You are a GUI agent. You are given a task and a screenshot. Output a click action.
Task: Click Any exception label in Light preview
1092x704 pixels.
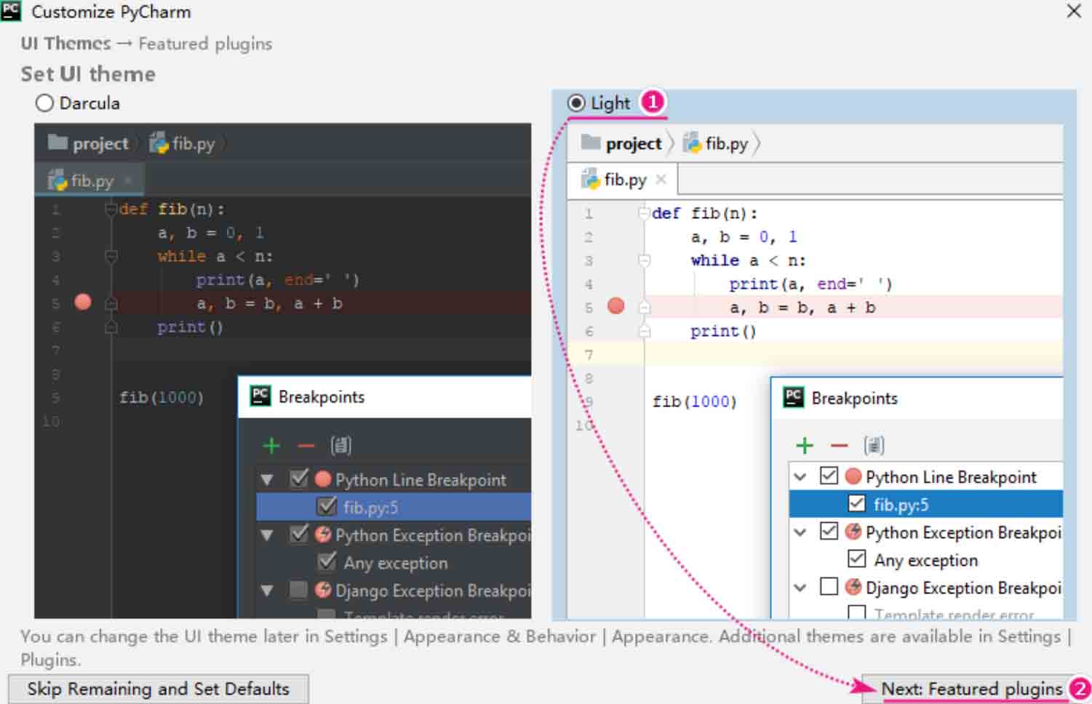(x=926, y=560)
